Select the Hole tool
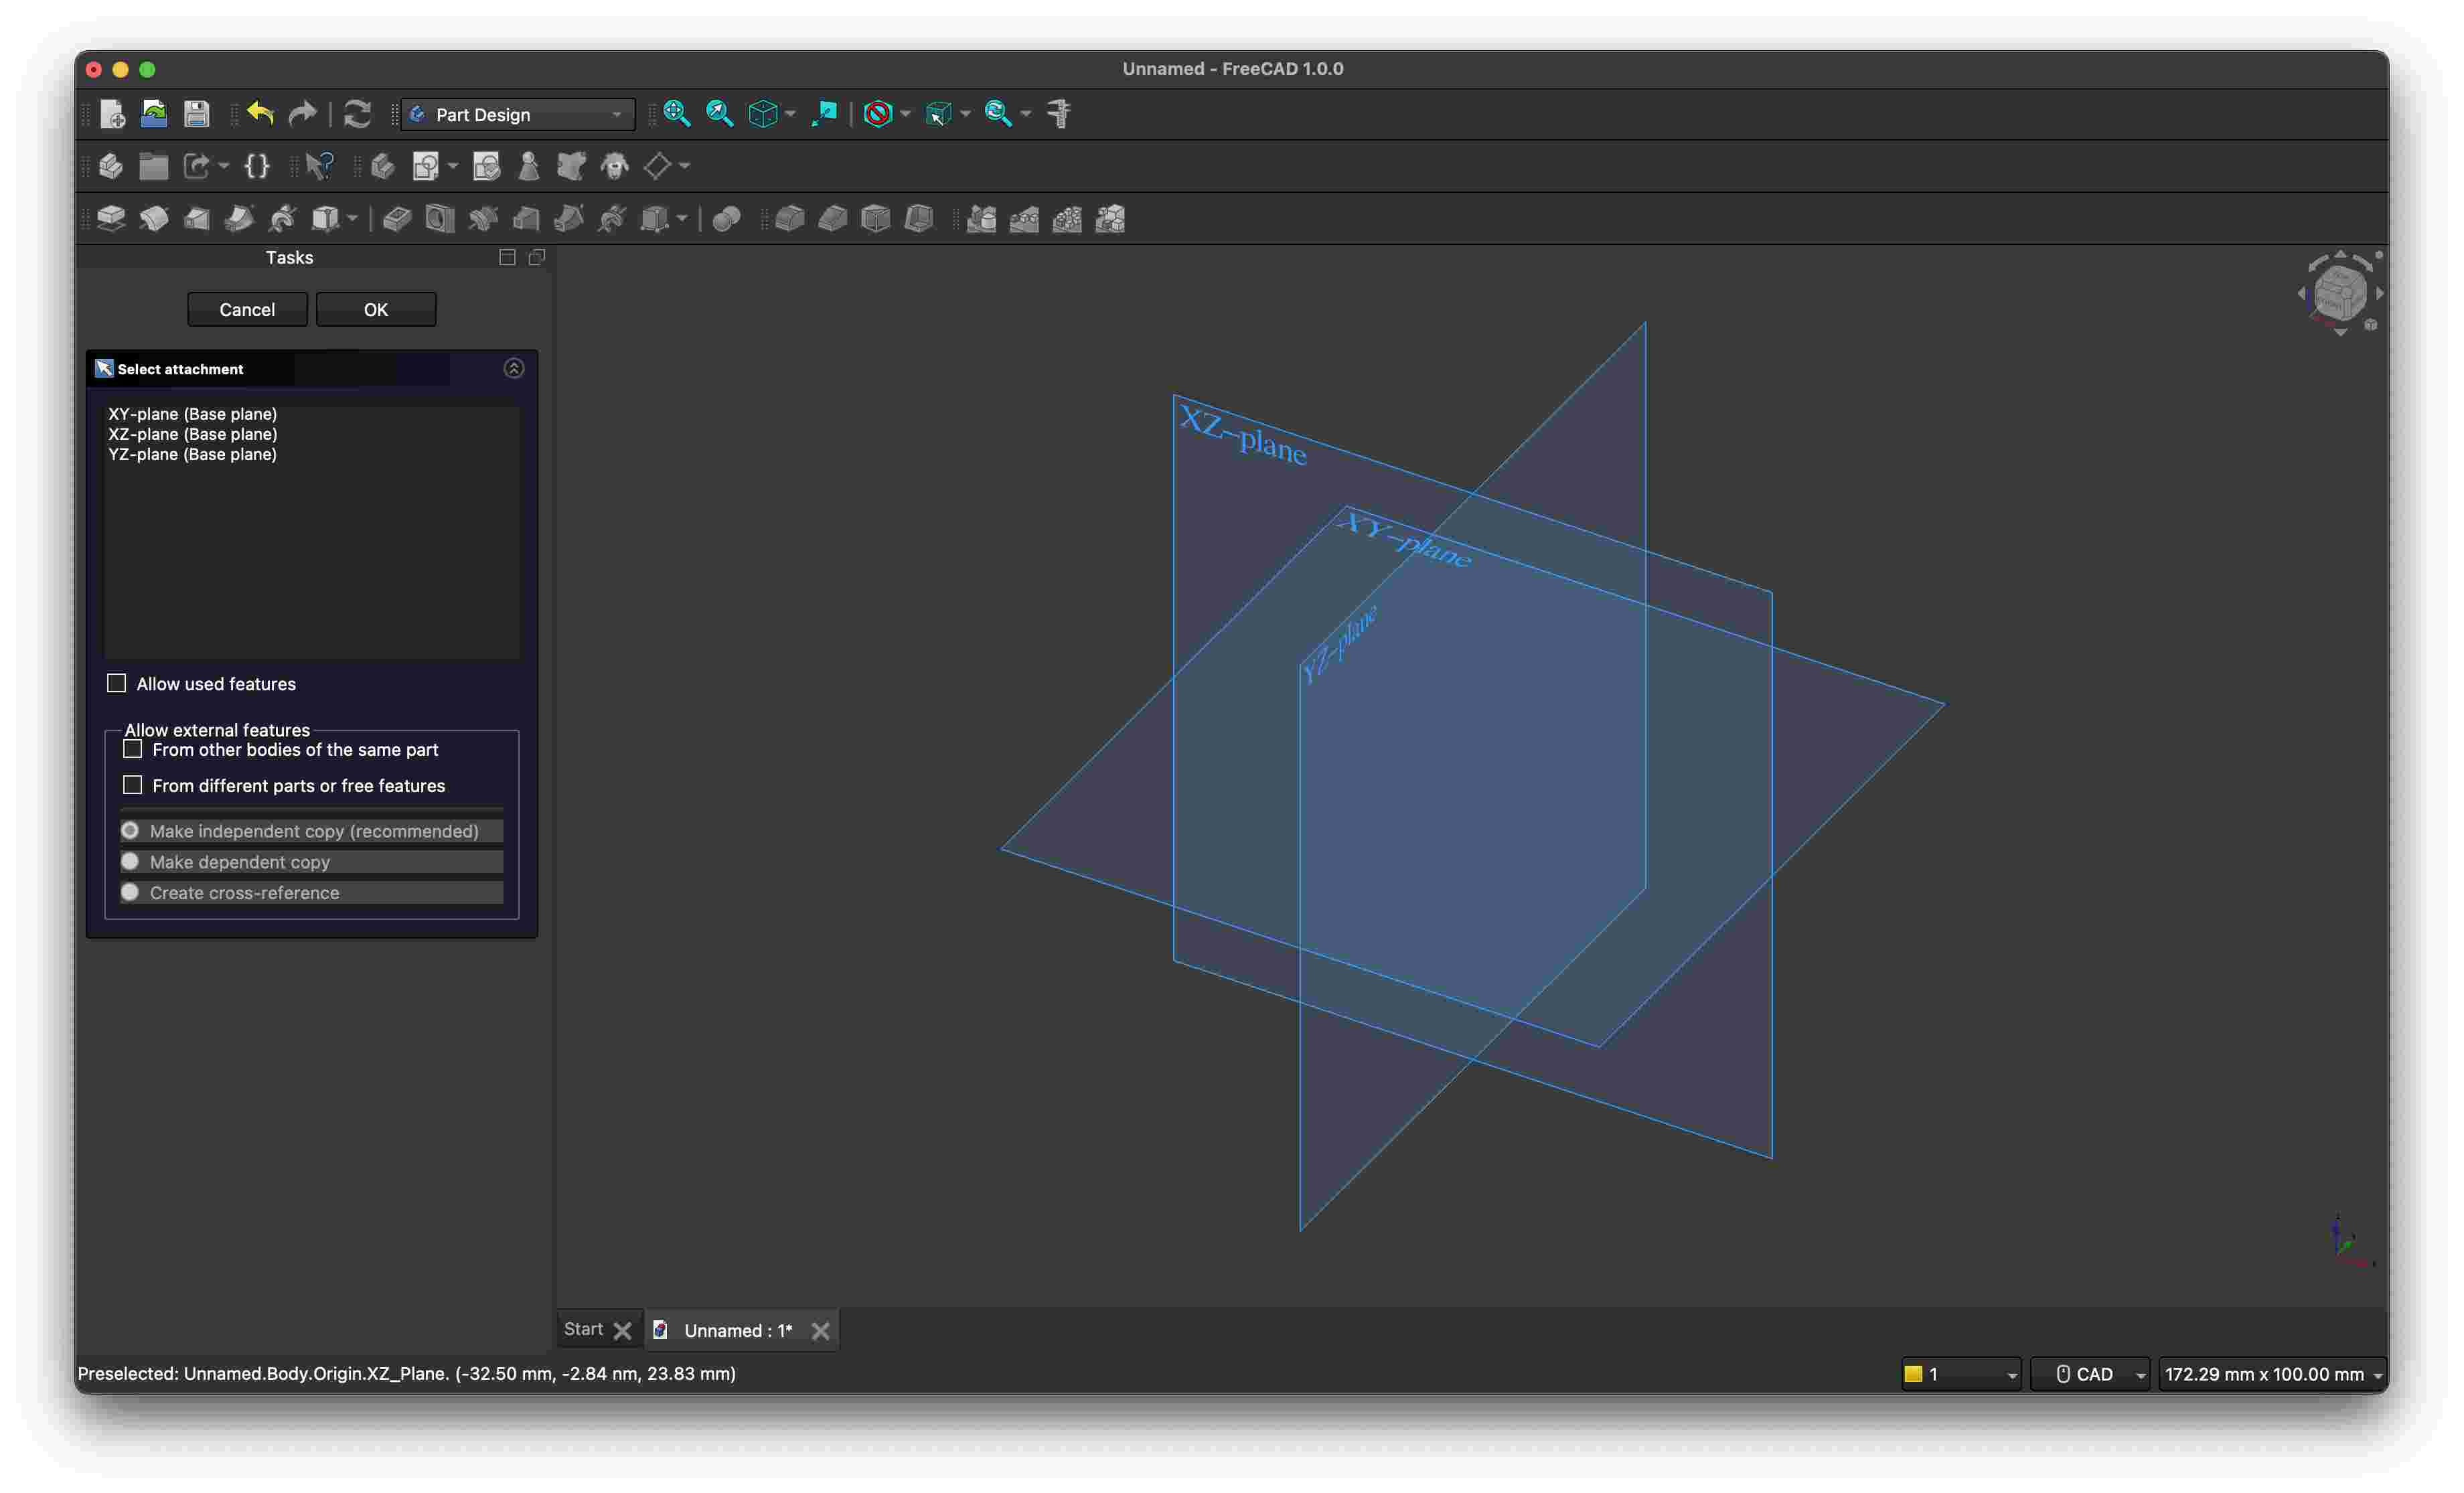Image resolution: width=2464 pixels, height=1493 pixels. (440, 219)
